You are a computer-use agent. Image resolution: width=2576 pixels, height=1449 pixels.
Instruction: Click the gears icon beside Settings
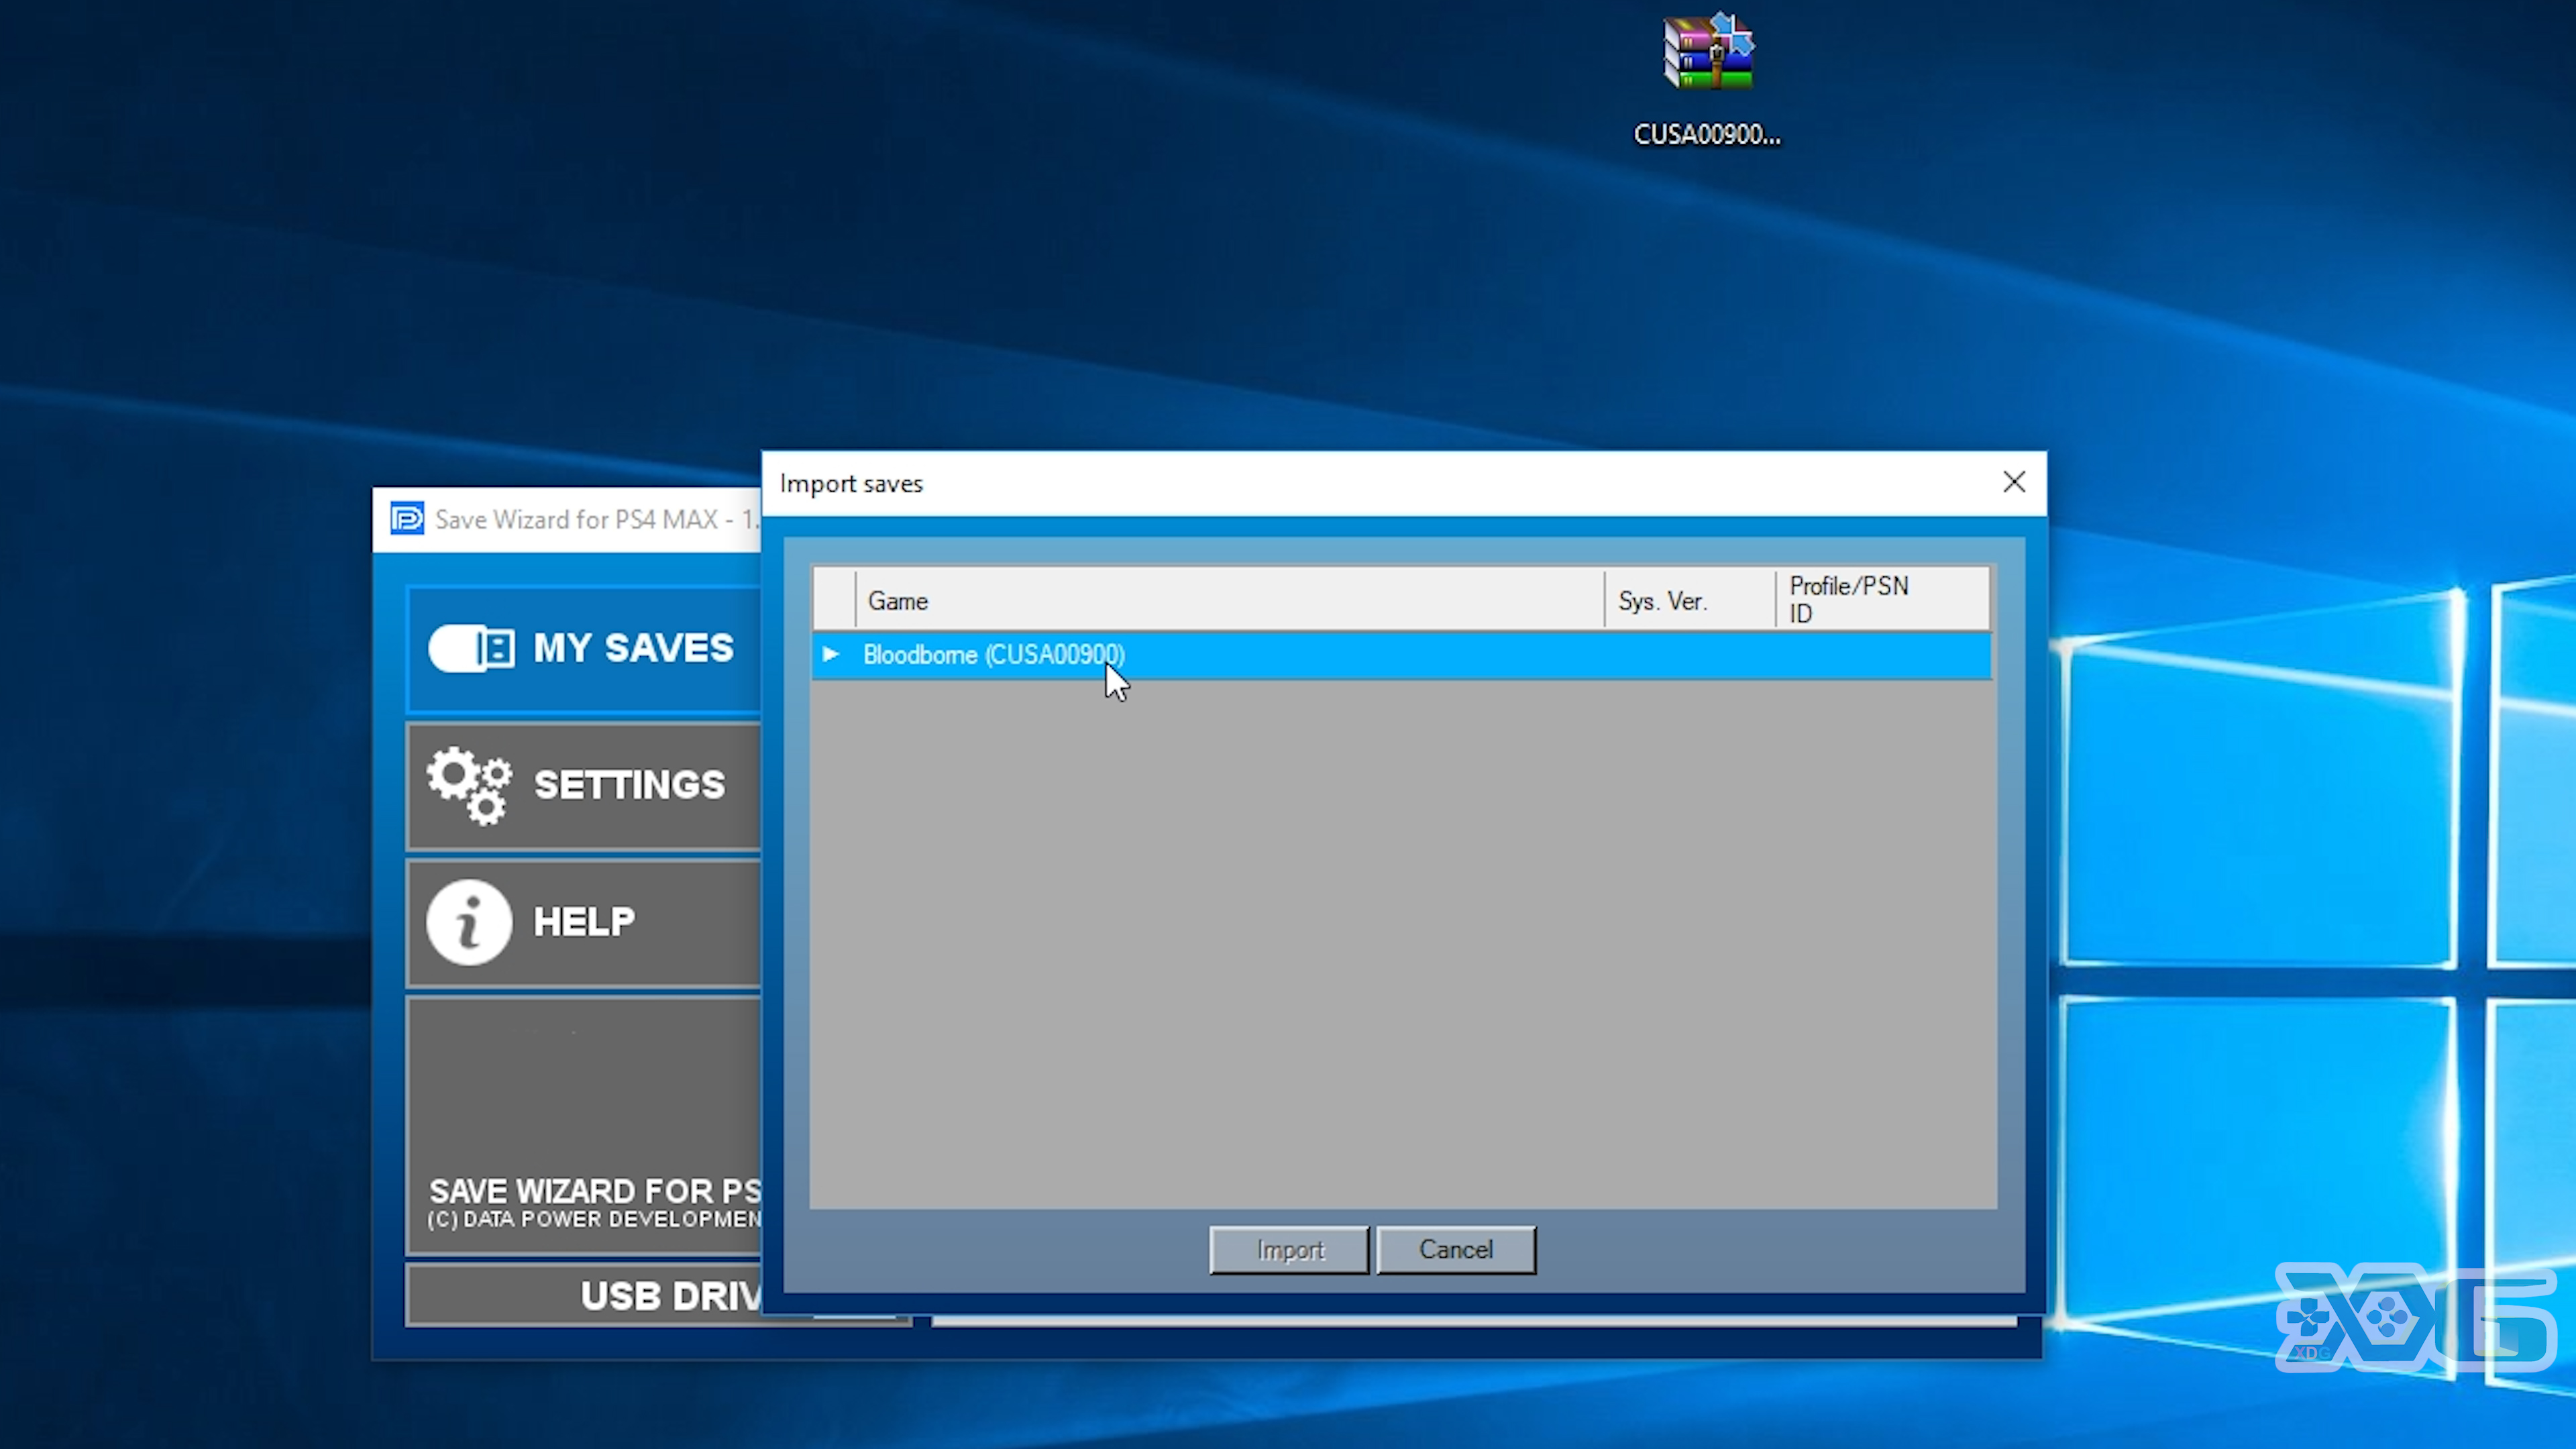point(470,785)
